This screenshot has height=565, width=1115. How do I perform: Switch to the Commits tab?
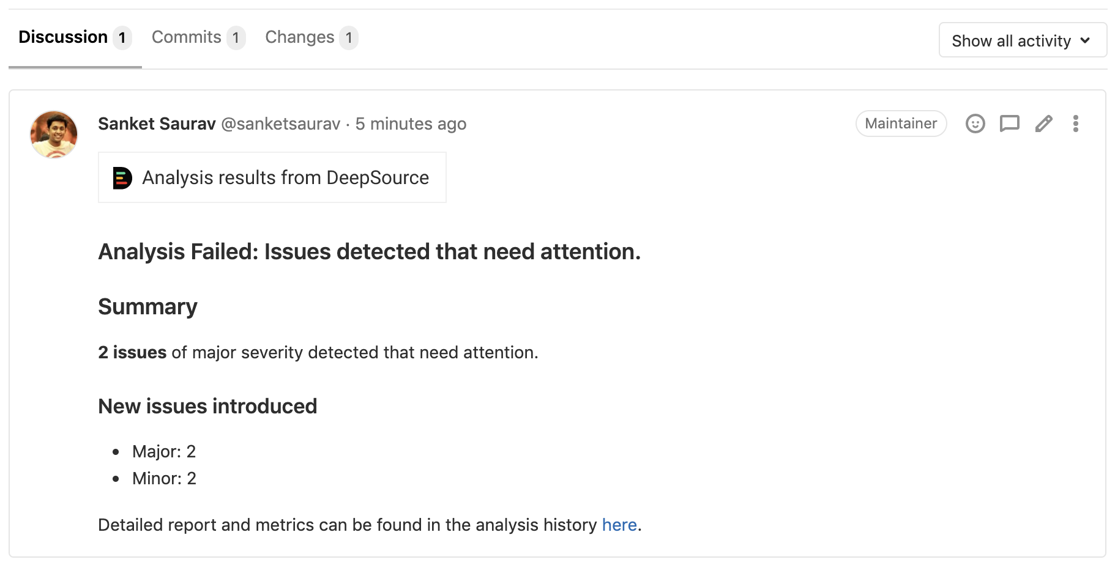pos(187,37)
